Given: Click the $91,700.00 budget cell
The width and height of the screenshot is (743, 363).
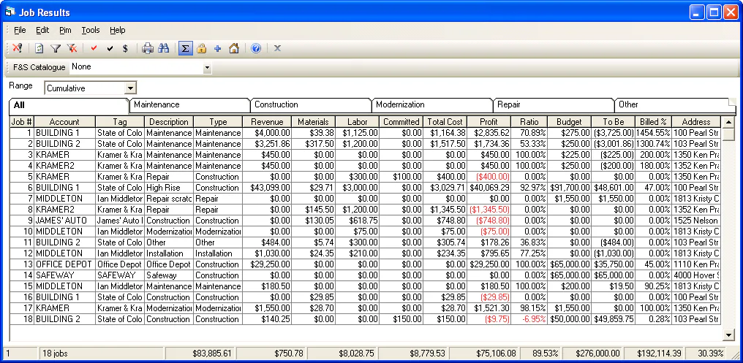Looking at the screenshot, I should (569, 188).
